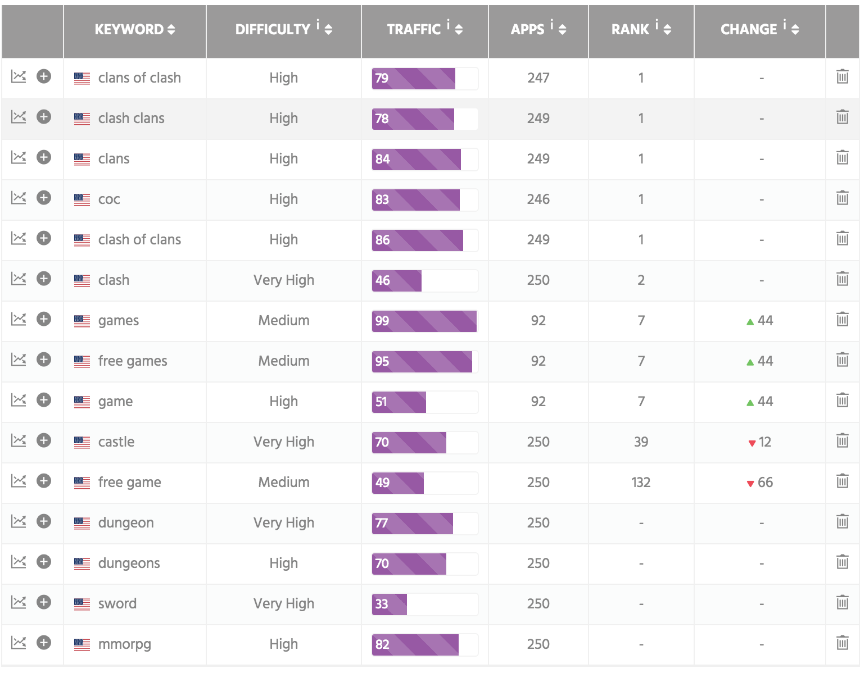Click the US flag beside dungeon
This screenshot has width=860, height=673.
tap(82, 523)
